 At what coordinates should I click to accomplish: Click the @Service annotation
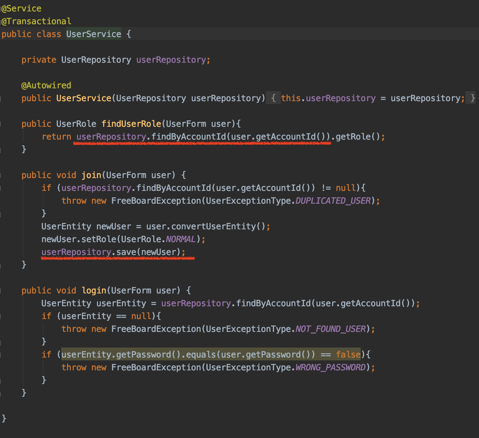click(x=21, y=9)
